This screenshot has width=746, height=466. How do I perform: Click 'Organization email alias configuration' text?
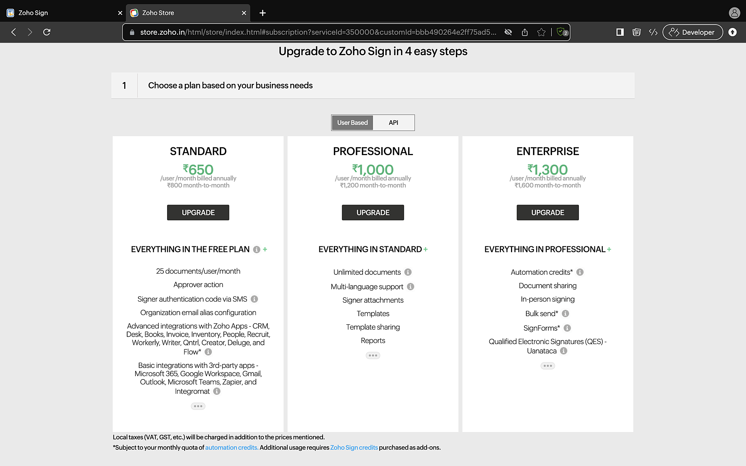pyautogui.click(x=198, y=312)
